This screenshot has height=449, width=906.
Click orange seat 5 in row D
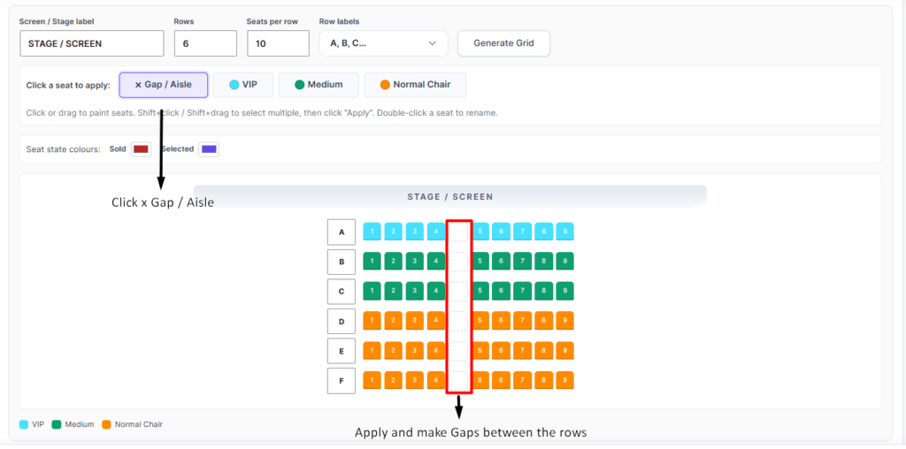pos(480,321)
